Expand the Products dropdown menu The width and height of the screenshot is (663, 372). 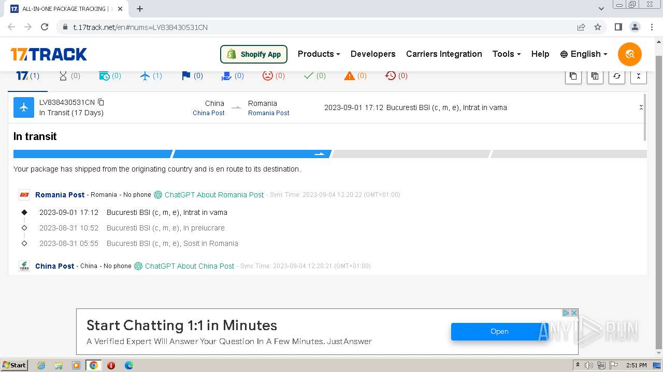pos(319,54)
